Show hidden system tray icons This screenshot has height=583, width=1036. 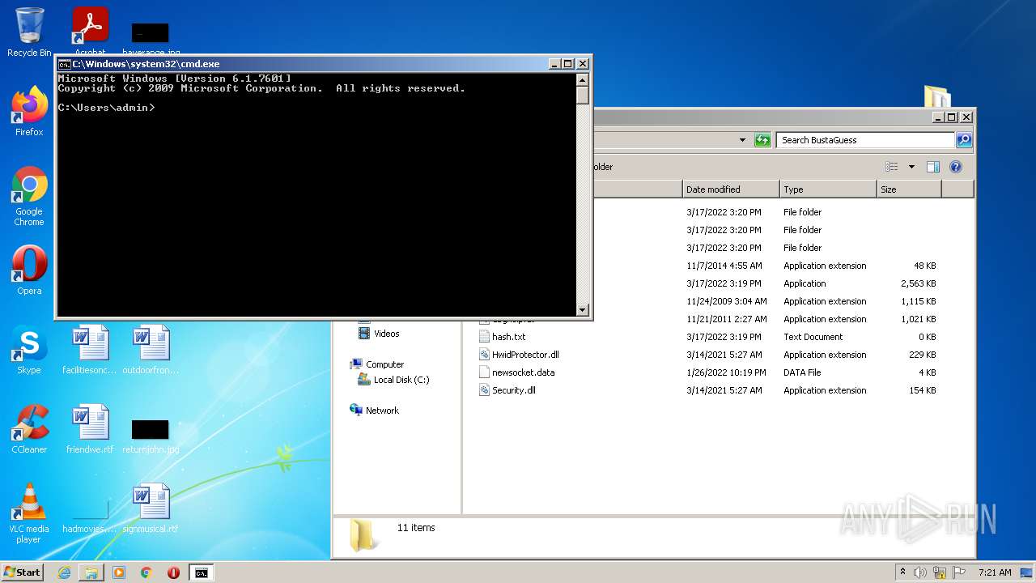coord(902,572)
